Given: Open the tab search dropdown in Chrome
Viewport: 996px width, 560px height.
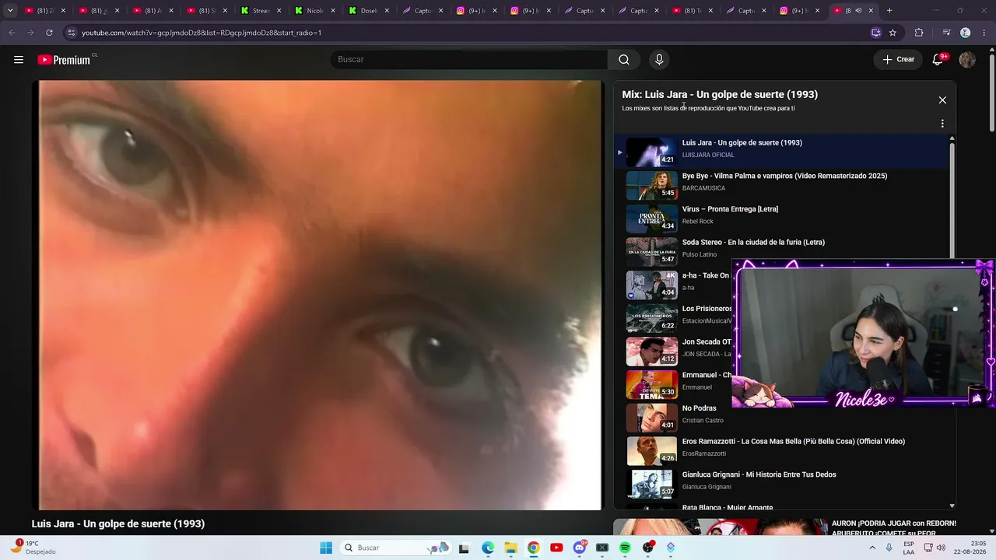Looking at the screenshot, I should coord(10,11).
